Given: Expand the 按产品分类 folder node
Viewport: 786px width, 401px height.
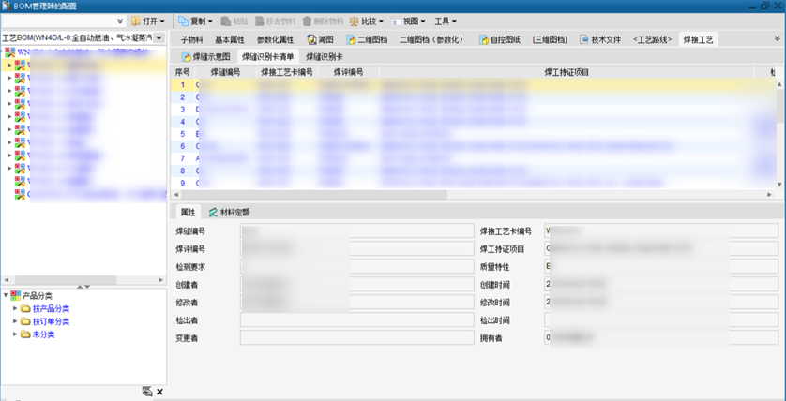Looking at the screenshot, I should point(15,308).
